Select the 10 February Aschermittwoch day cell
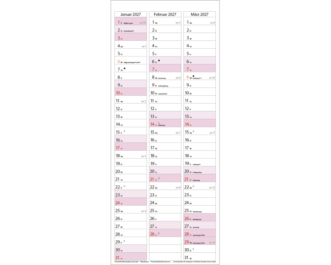331x265 pixels. tap(165, 93)
